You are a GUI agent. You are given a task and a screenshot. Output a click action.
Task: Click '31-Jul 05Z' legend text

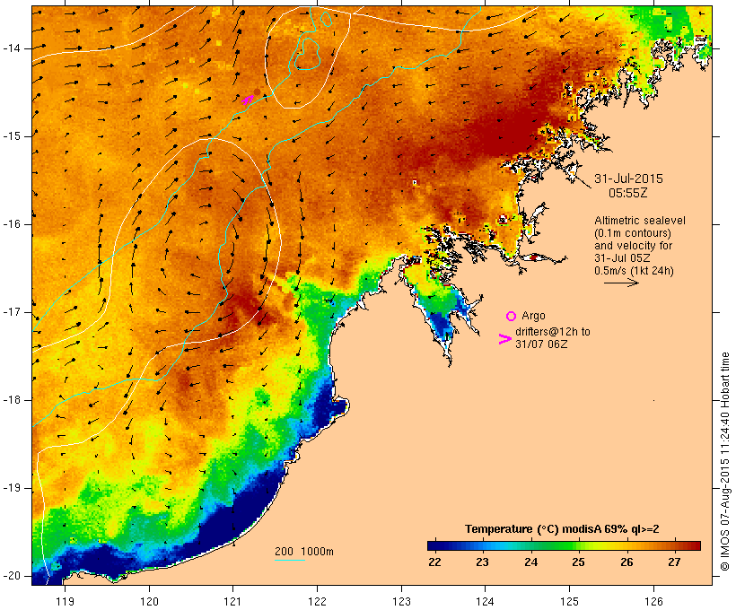[x=622, y=258]
